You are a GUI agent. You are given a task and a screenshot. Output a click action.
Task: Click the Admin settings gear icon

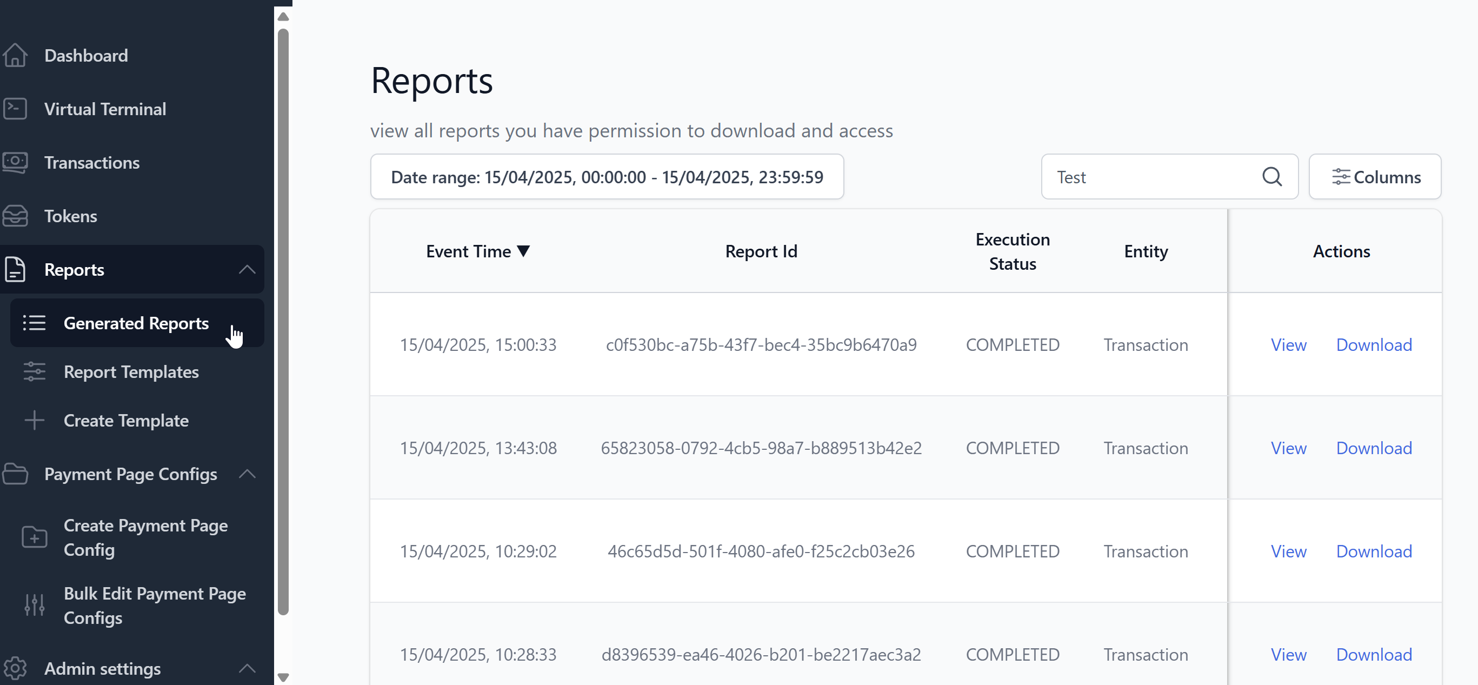pos(15,668)
